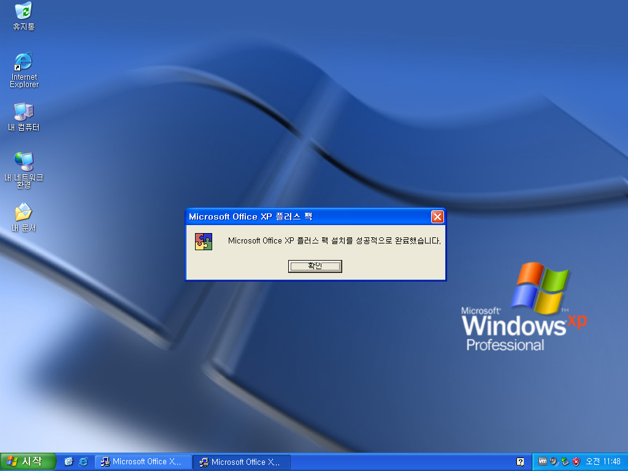
Task: Click the message text 설치를 성공적으로 완료했습니다
Action: pos(386,240)
